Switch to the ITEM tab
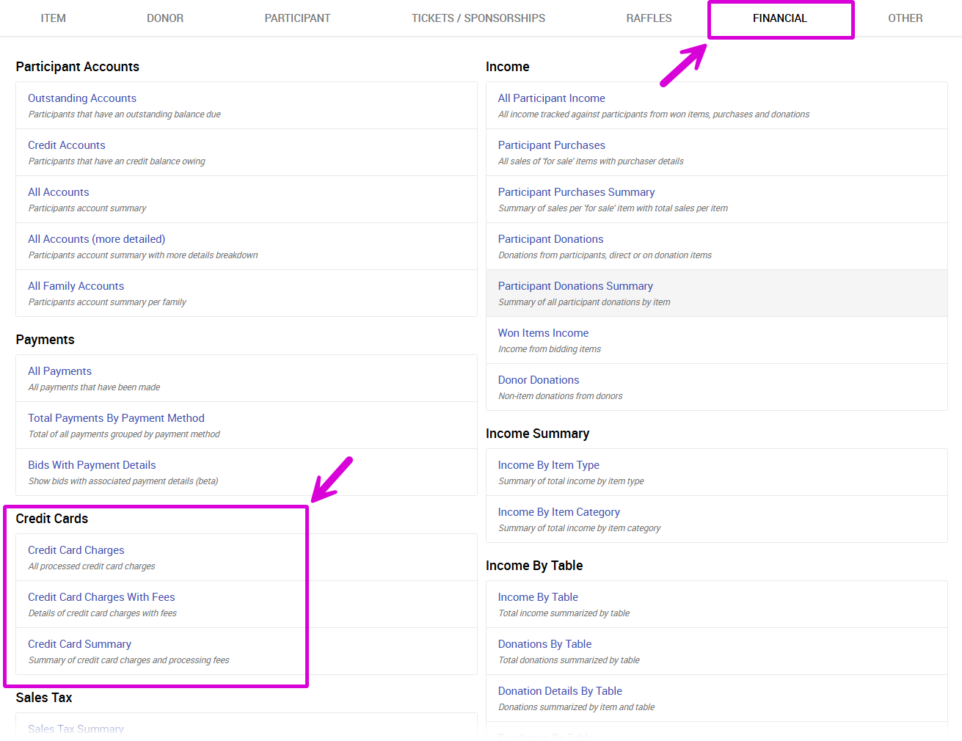Viewport: 962px width, 741px height. tap(53, 18)
